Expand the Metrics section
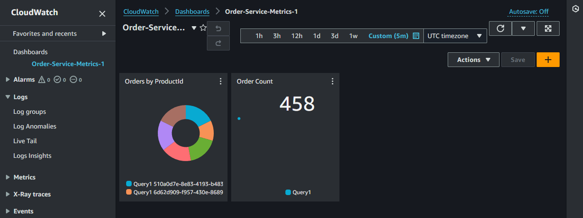 (x=7, y=177)
